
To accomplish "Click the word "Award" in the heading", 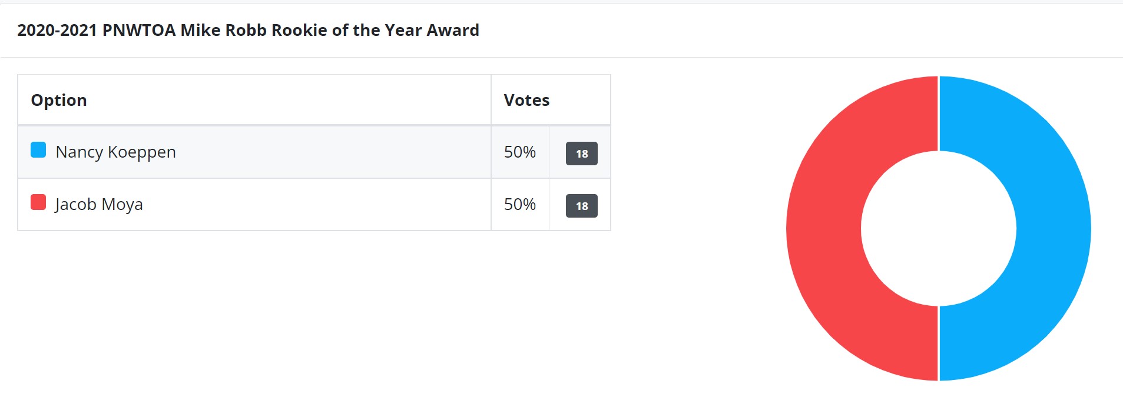I will click(453, 30).
